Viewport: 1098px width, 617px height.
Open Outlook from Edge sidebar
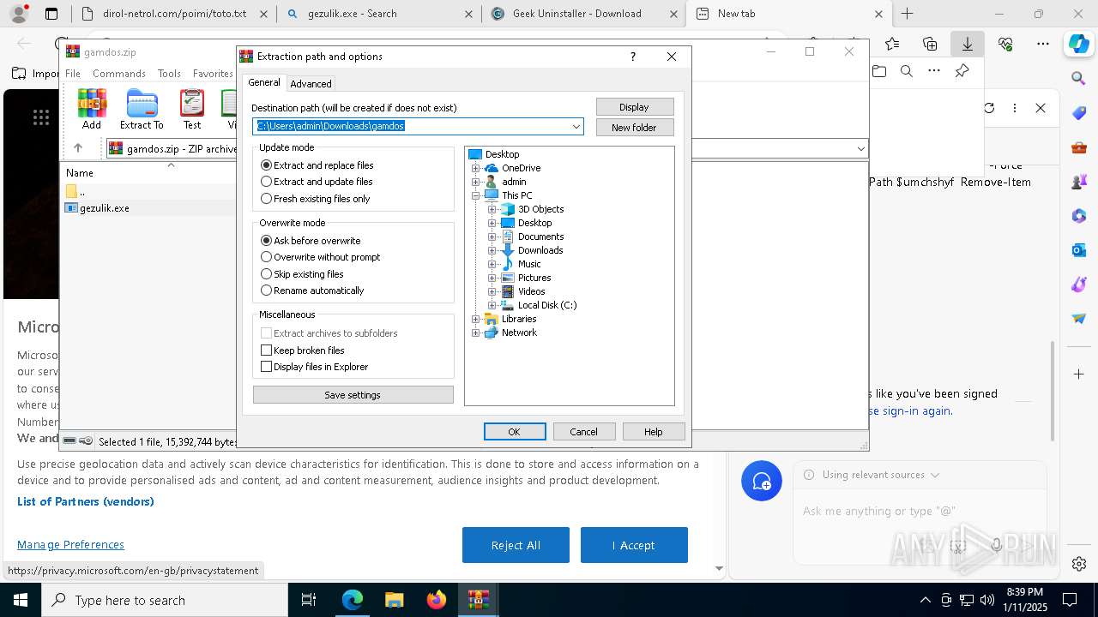coord(1079,250)
